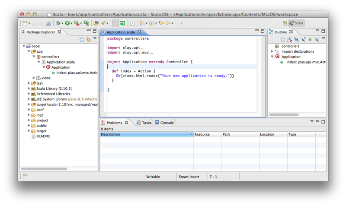
Task: Open the Package Explorer view menu arrow
Action: 95,38
